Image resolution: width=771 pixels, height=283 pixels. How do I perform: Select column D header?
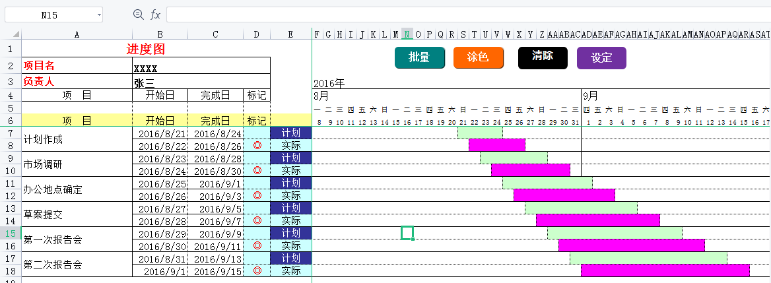tap(257, 34)
